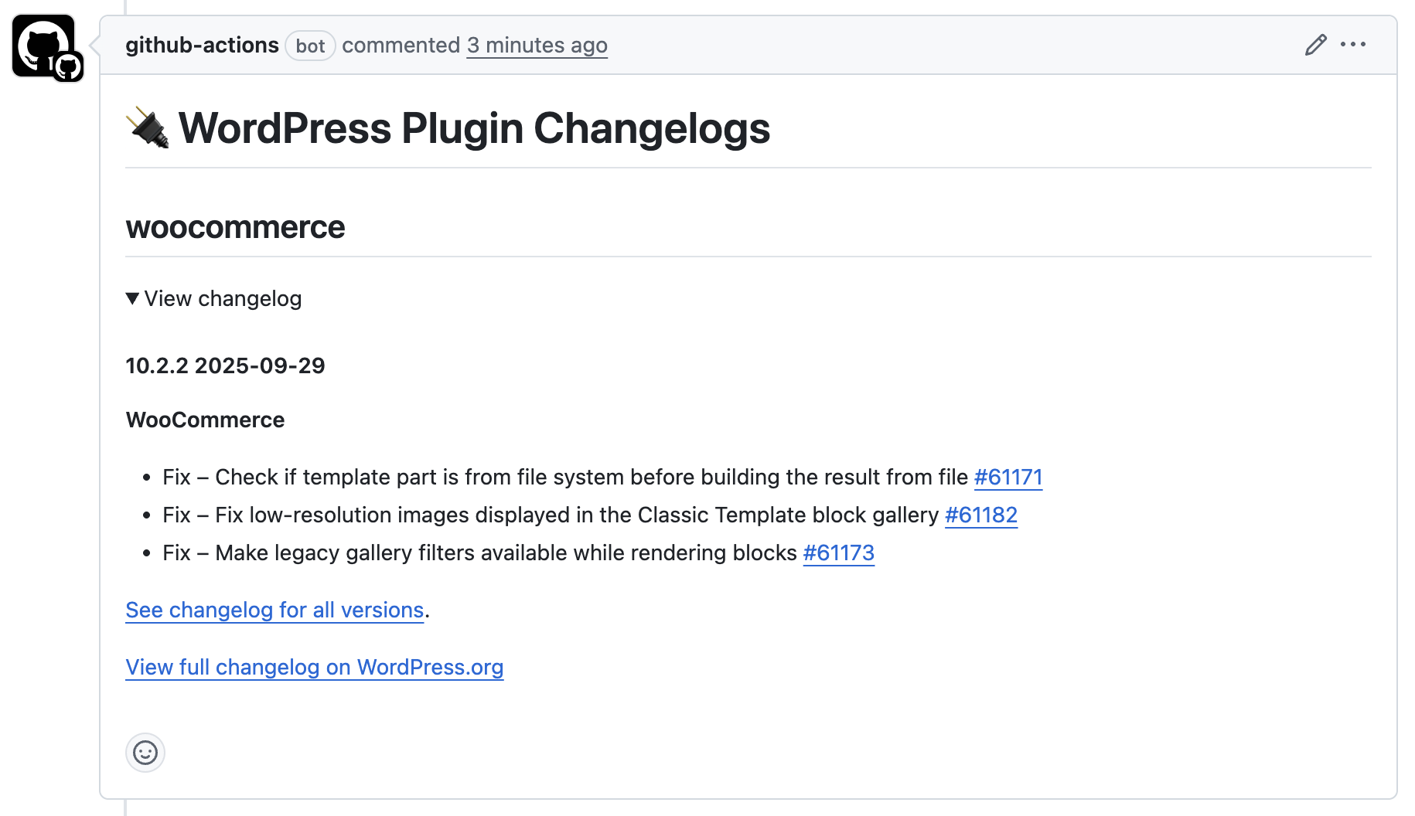Visit the #61173 pull request link
Screen dimensions: 1415x816
click(x=838, y=552)
